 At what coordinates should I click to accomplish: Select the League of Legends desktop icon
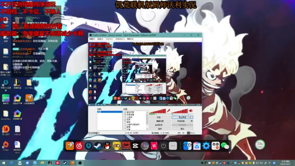click(17, 84)
